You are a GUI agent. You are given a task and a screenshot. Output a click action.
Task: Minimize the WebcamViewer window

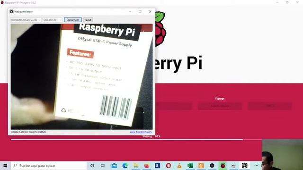tap(130, 11)
